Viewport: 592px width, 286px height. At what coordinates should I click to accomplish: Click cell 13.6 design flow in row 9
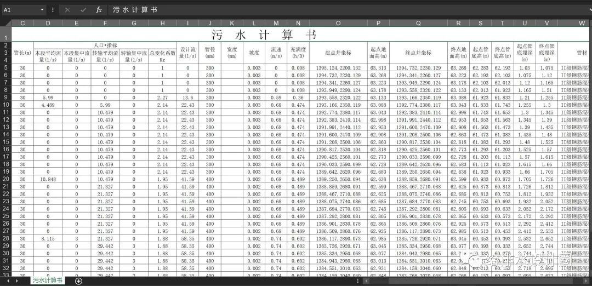click(187, 98)
